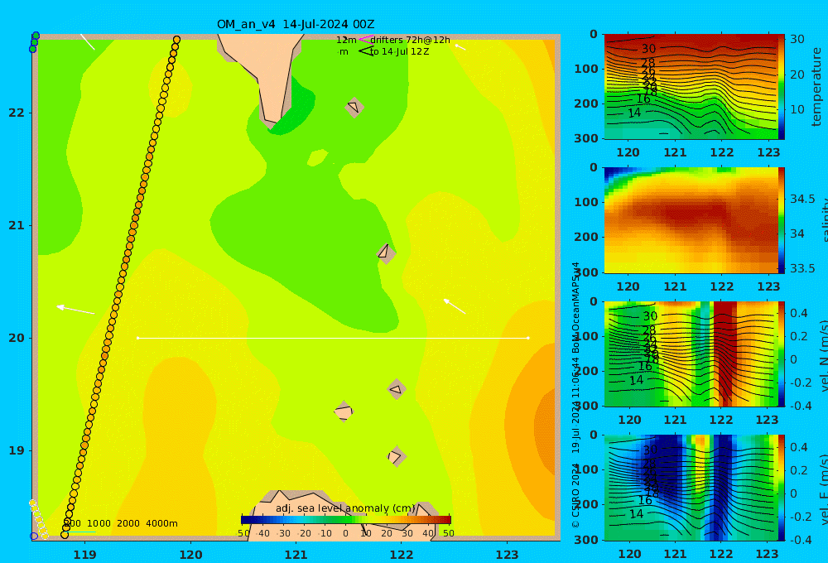Click the black triangle legend symbol near '12Z'

[x=366, y=51]
